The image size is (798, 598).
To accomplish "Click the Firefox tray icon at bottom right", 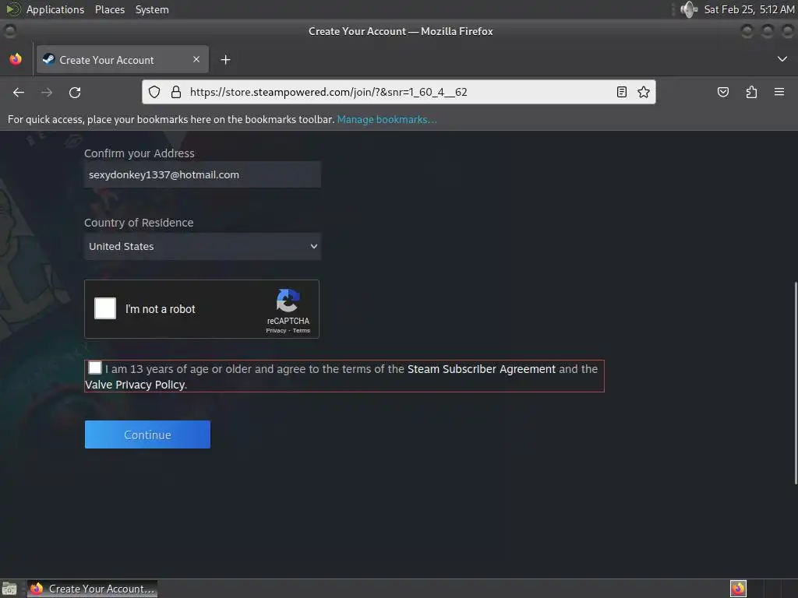I will coord(738,589).
